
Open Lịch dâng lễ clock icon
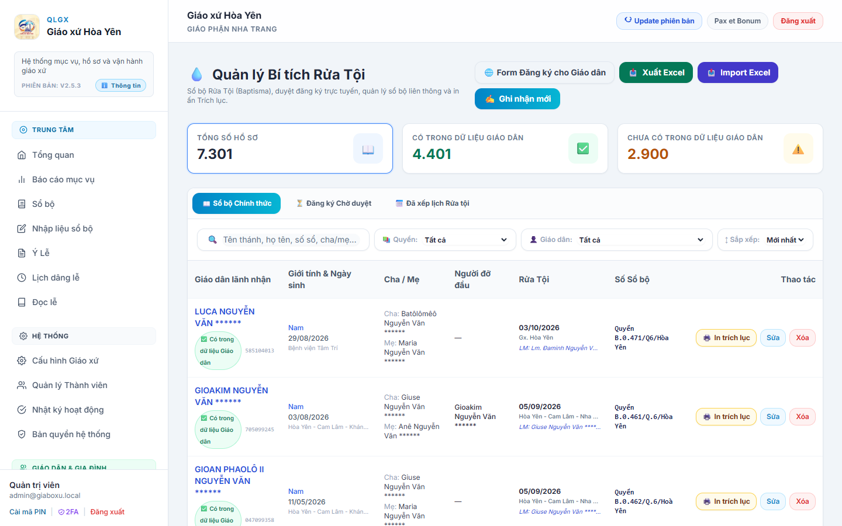pyautogui.click(x=22, y=278)
